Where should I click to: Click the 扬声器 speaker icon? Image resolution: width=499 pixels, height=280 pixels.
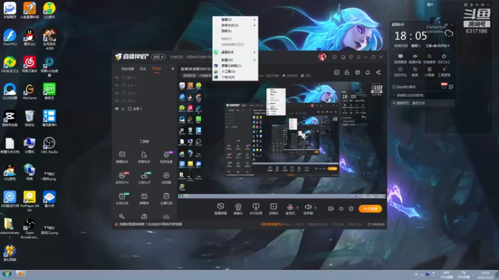click(308, 207)
